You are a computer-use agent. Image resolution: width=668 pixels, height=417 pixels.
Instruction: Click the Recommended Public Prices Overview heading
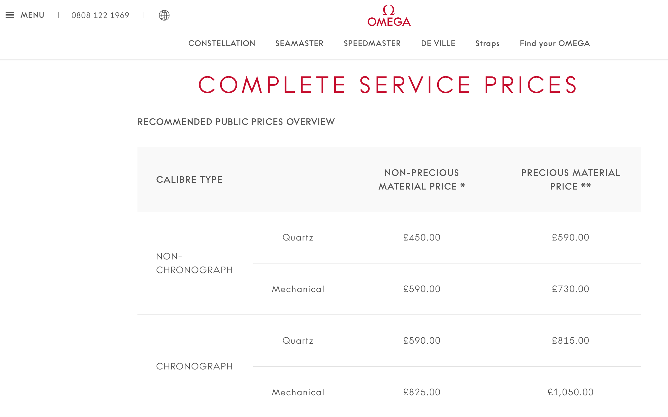236,122
